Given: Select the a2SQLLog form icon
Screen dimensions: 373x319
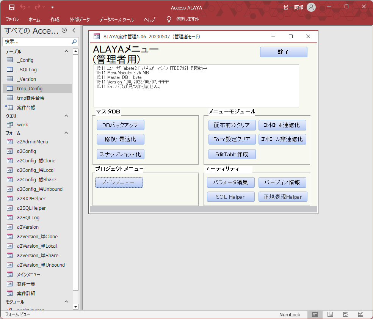Looking at the screenshot, I should [10, 218].
